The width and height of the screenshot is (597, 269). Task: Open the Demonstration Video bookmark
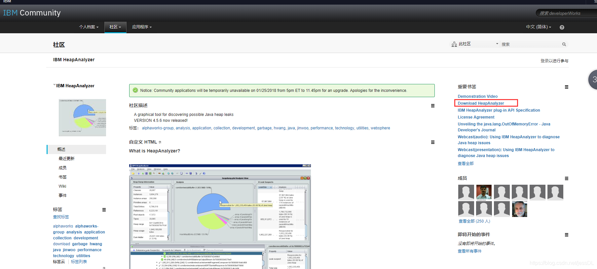coord(477,96)
